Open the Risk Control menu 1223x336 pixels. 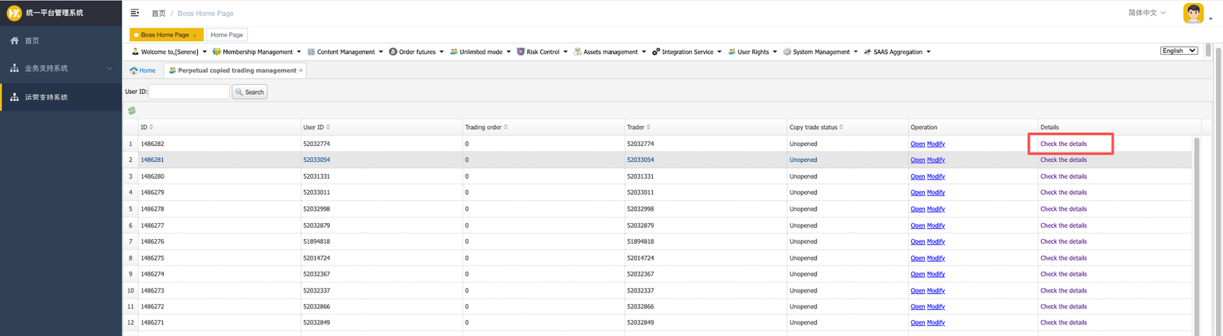tap(543, 52)
